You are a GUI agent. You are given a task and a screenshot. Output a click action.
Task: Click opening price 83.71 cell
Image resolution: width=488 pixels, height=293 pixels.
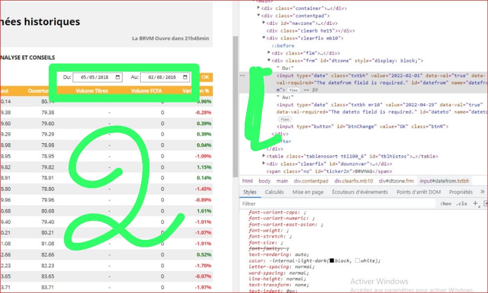(47, 288)
